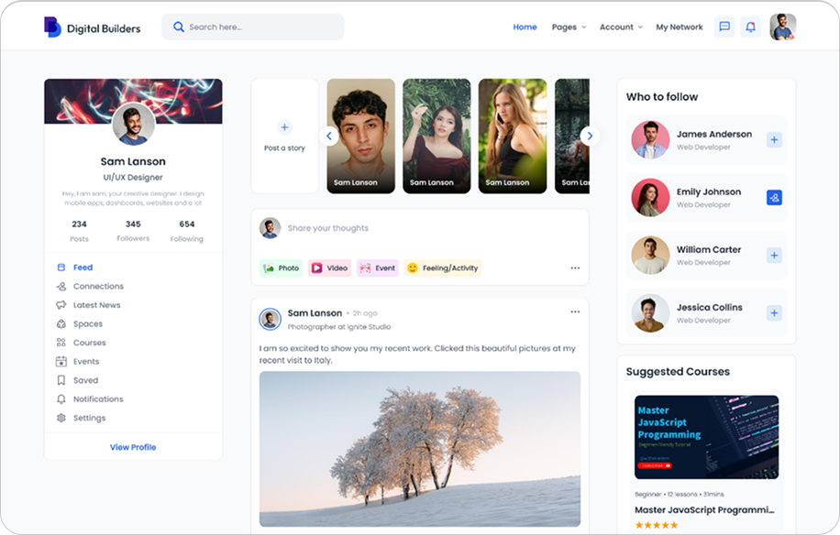The height and width of the screenshot is (535, 840).
Task: Click the Notifications bell icon in sidebar
Action: (x=61, y=399)
